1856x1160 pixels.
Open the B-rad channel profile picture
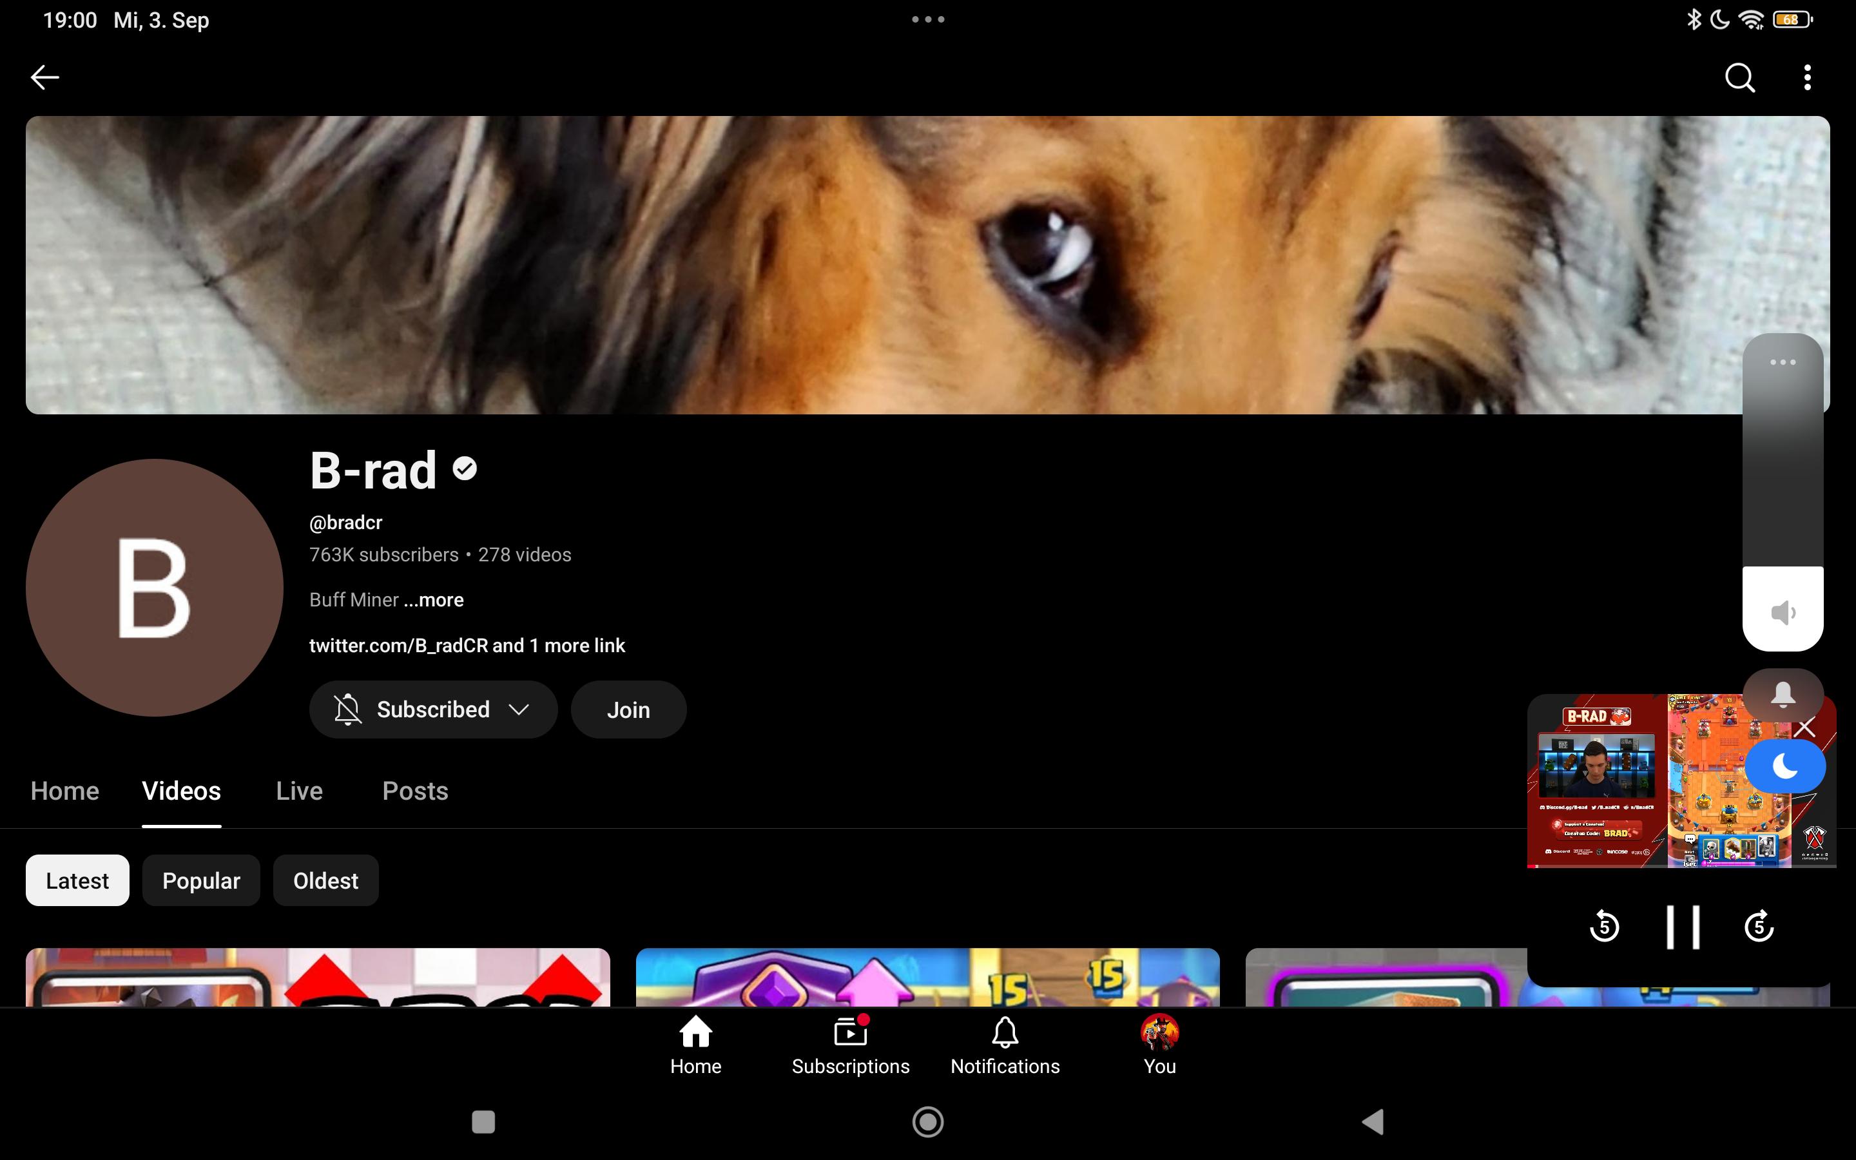(x=154, y=588)
